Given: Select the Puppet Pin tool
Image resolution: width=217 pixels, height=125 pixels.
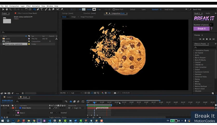Looking at the screenshot, I should 62,9.
